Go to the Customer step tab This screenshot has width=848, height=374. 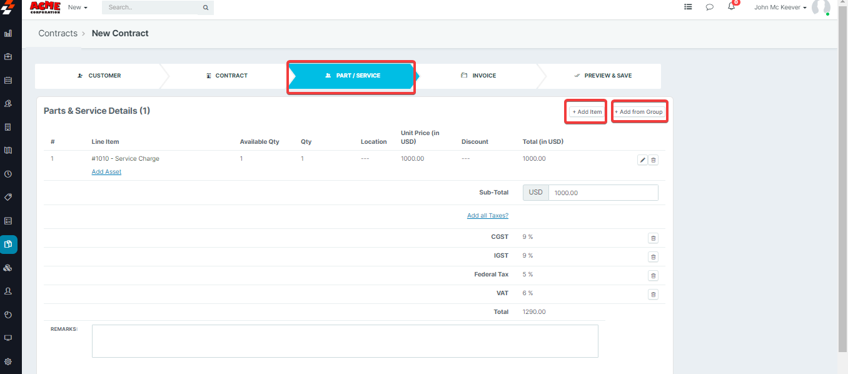99,76
